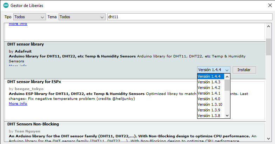
Task: Click version list scroll down arrow
Action: click(x=227, y=115)
